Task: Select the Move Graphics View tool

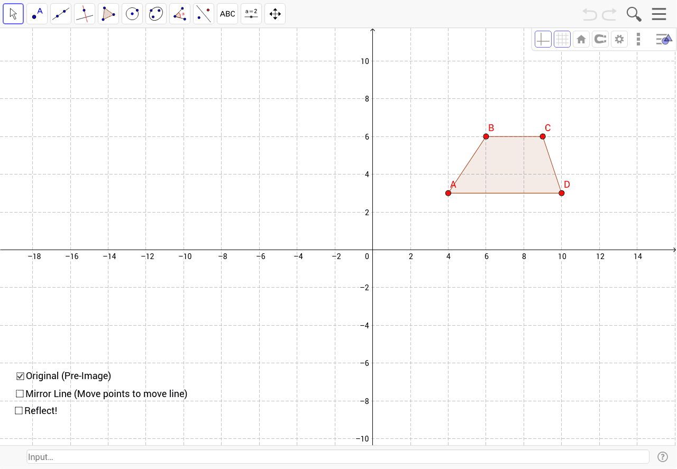Action: (x=275, y=14)
